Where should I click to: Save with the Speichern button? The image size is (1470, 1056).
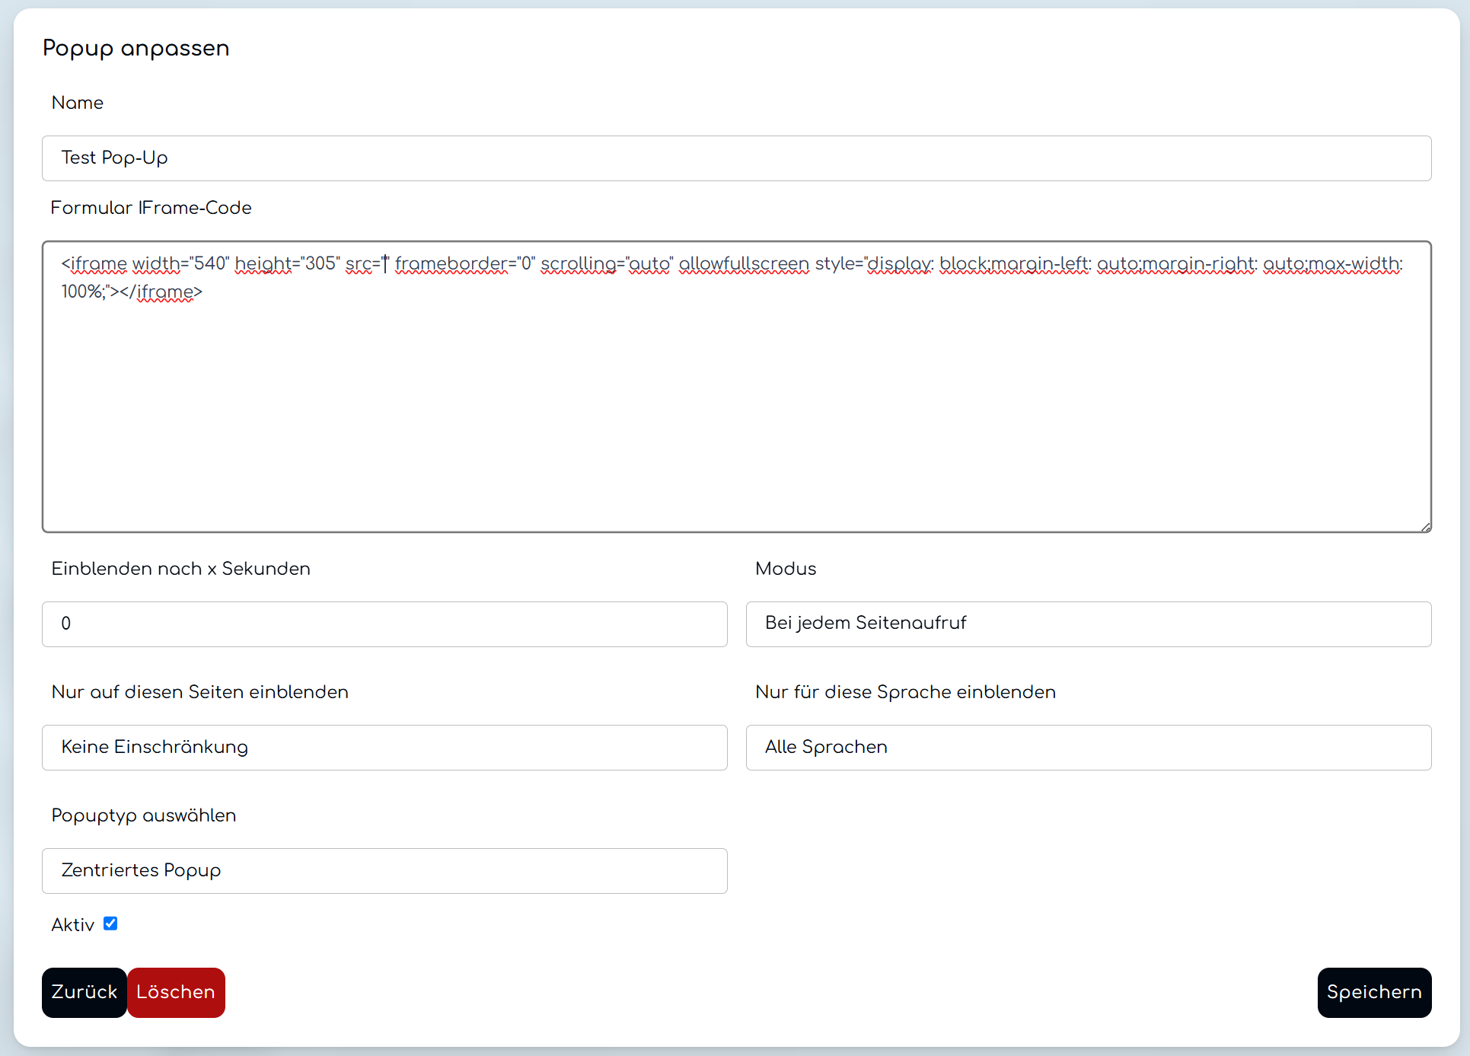click(1373, 992)
